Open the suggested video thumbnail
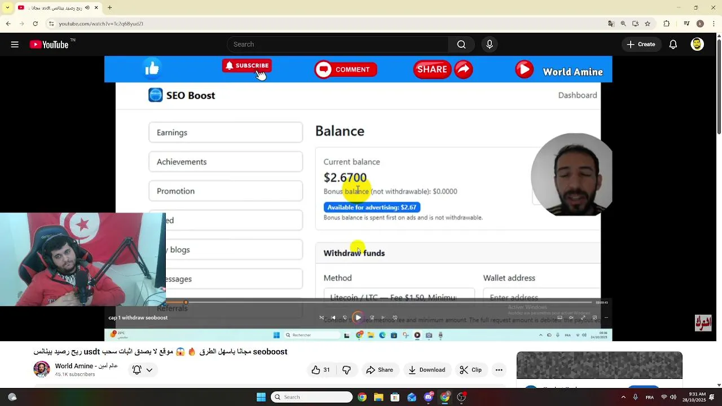 click(x=600, y=365)
